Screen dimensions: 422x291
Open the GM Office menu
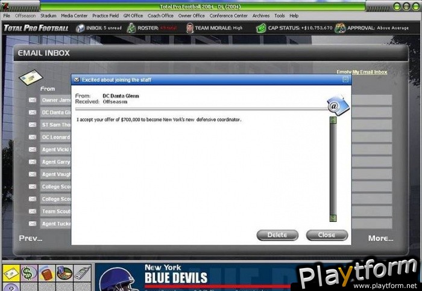click(x=133, y=16)
